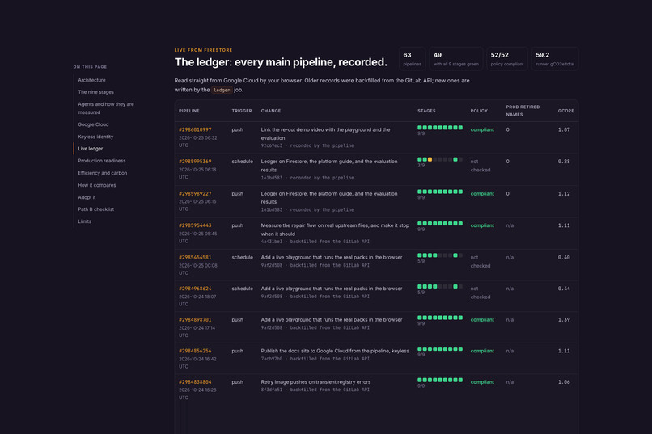Go to How it compares section
Viewport: 652px width, 434px height.
click(97, 185)
